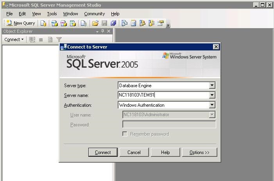Start an Analysis Services DMX Query
This screenshot has height=181, width=274.
(64, 23)
